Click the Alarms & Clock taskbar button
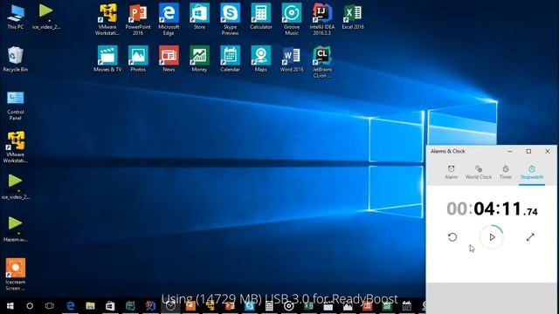Image resolution: width=559 pixels, height=314 pixels. pos(170,306)
